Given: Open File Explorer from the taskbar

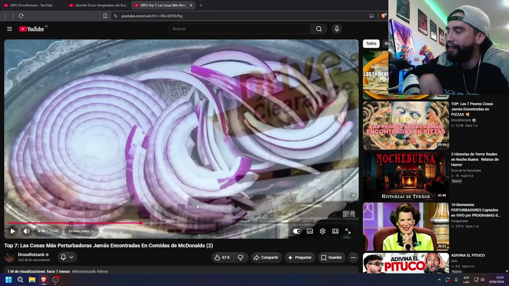Looking at the screenshot, I should [32, 280].
